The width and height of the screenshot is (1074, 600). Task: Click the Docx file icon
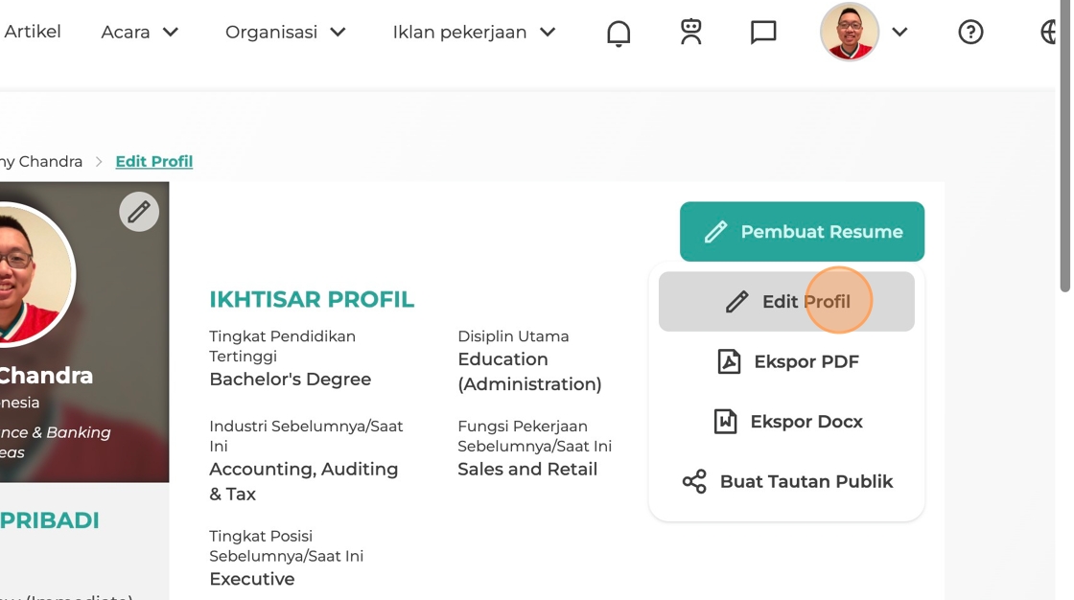[x=725, y=421]
